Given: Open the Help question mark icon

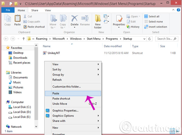Looking at the screenshot, I should [178, 10].
